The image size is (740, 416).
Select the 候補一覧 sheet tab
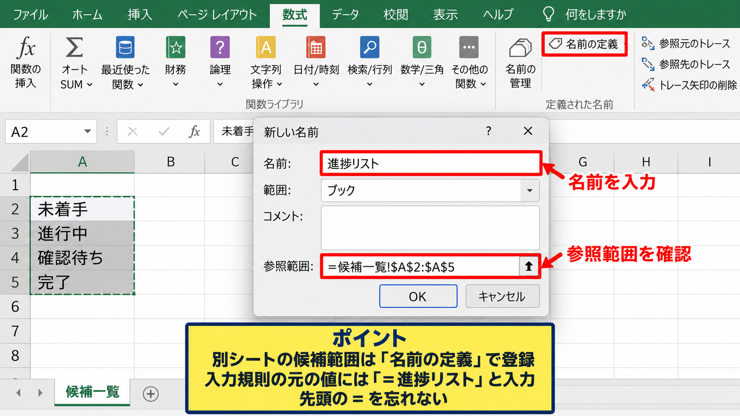[x=92, y=392]
